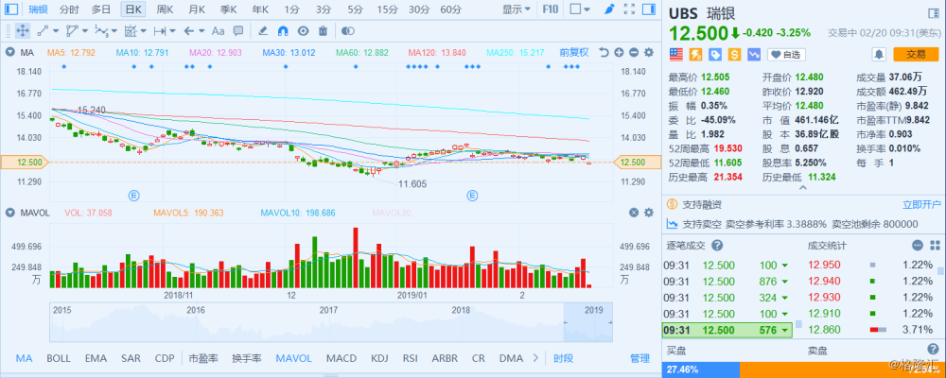Close the MAVOL indicator panel
This screenshot has width=946, height=378.
tap(634, 213)
